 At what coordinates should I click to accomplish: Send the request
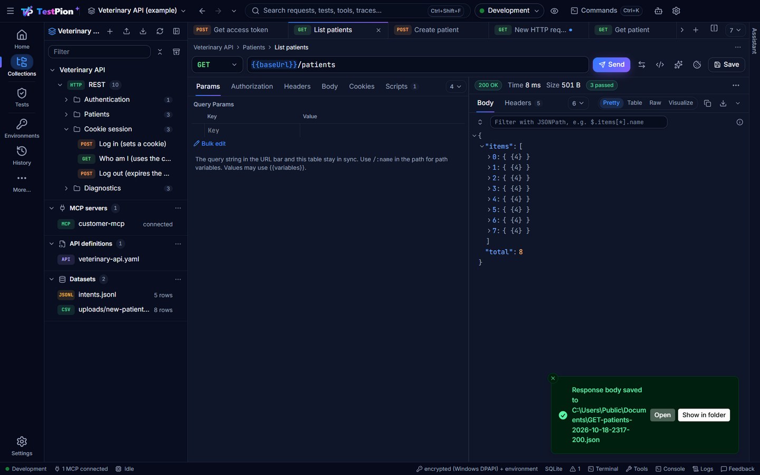coord(611,64)
